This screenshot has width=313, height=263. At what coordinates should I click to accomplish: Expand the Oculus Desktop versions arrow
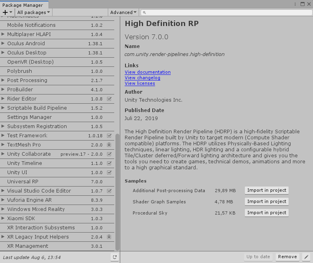[x=3, y=52]
